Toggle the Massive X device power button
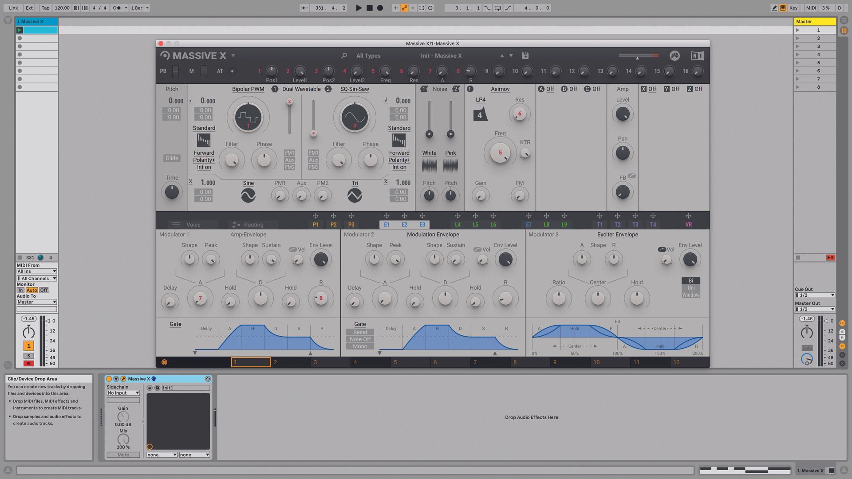This screenshot has height=479, width=852. 108,379
